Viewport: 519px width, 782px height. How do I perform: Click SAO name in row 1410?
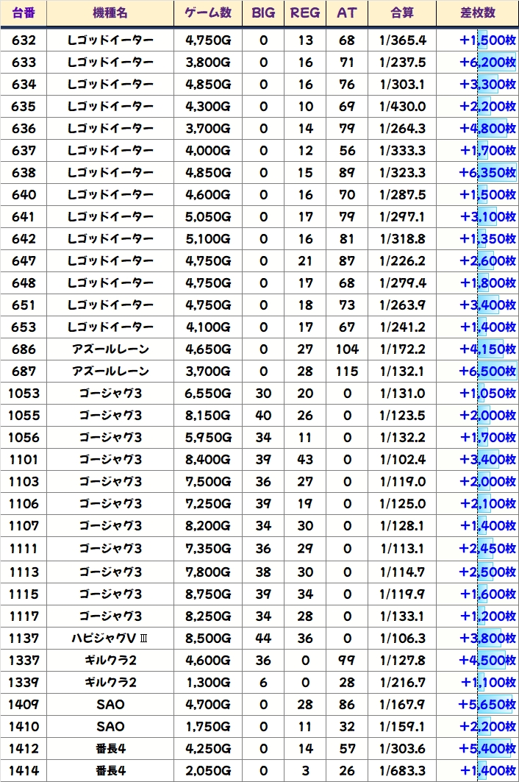coord(110,727)
